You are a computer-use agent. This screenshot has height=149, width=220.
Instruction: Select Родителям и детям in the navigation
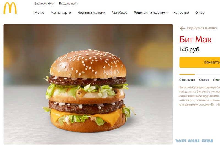coord(149,13)
